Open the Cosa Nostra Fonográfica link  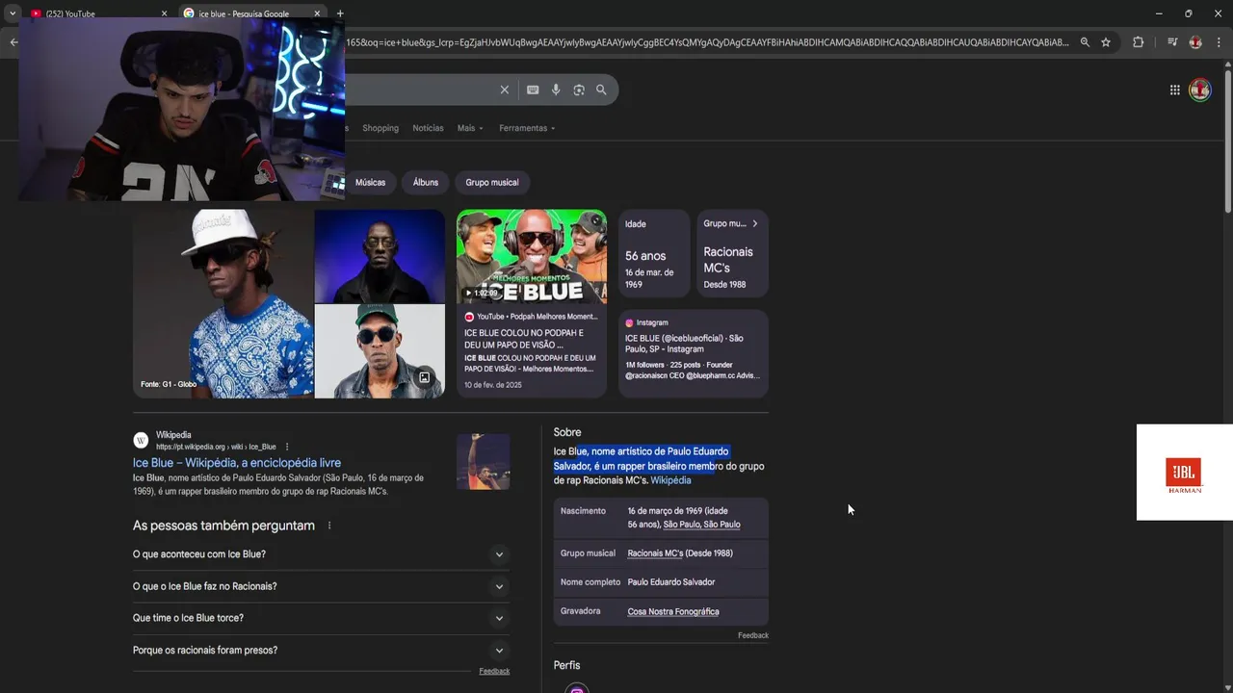tap(672, 611)
